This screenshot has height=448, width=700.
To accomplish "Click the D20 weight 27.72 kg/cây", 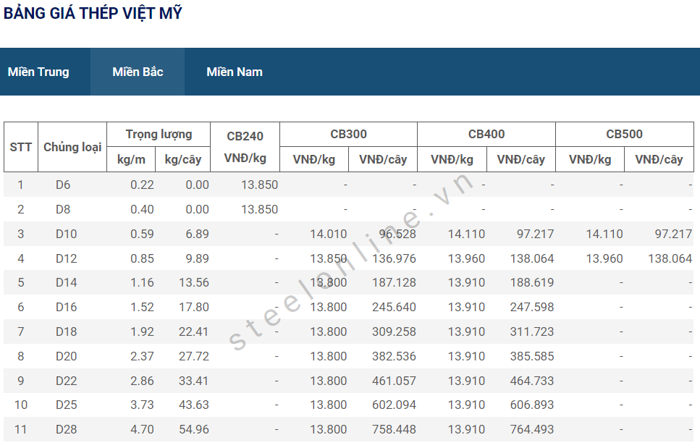I will (194, 356).
